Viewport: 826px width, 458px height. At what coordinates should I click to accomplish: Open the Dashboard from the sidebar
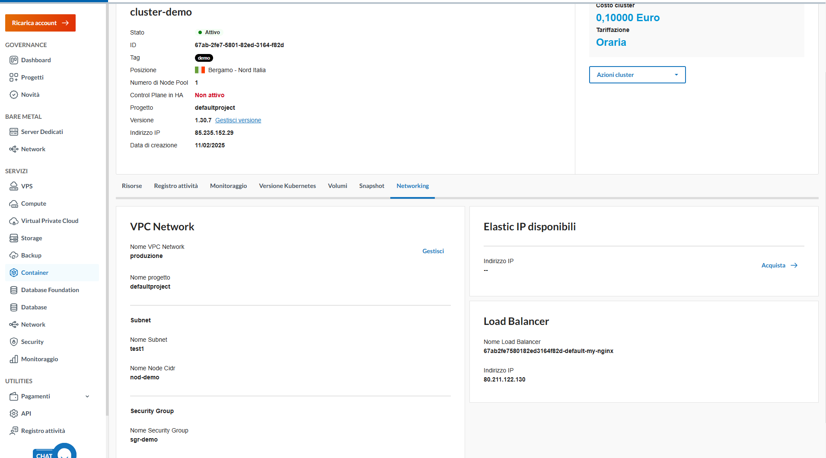point(35,60)
